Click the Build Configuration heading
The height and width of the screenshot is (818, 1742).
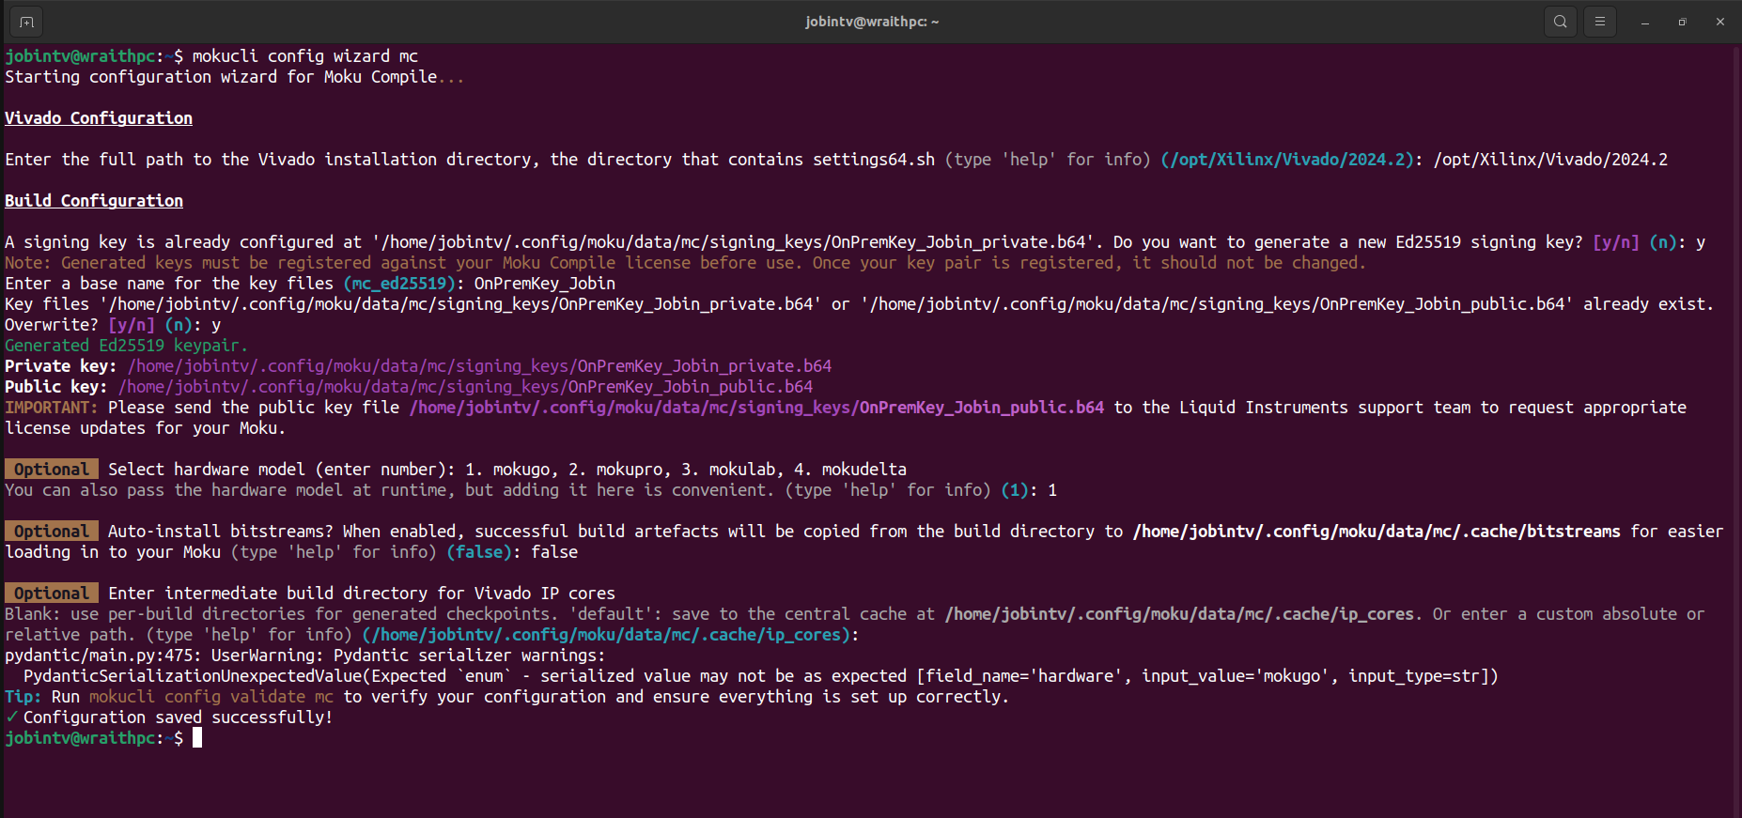point(94,201)
